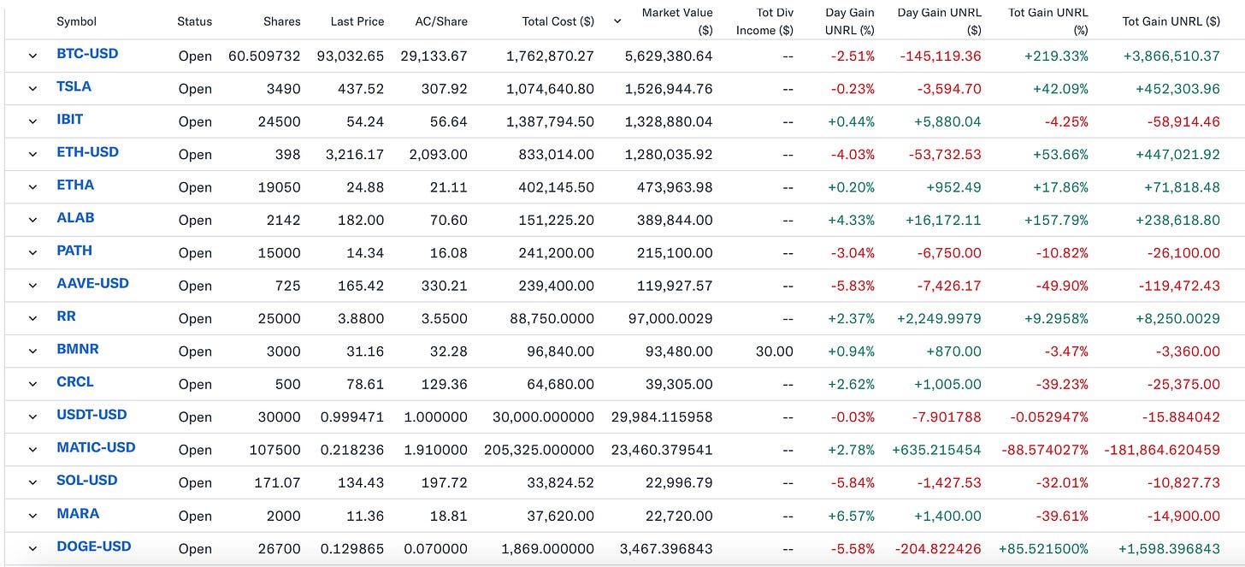Open the ALAB symbol link
Image resolution: width=1245 pixels, height=567 pixels.
pos(75,218)
